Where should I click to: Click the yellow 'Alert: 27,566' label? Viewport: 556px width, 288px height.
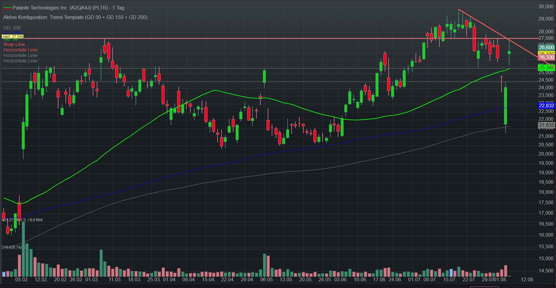(13, 36)
